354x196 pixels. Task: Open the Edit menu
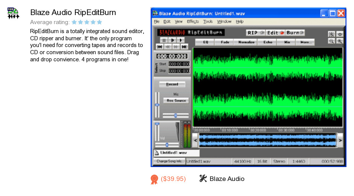167,22
